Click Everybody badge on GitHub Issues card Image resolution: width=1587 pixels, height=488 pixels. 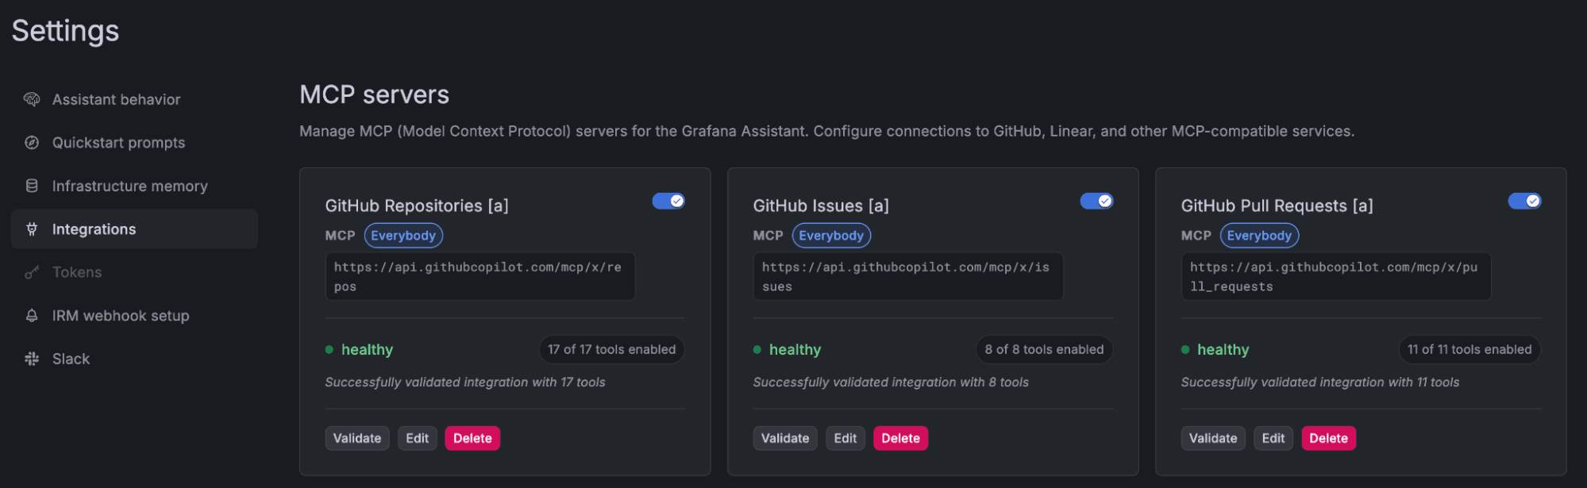tap(831, 236)
